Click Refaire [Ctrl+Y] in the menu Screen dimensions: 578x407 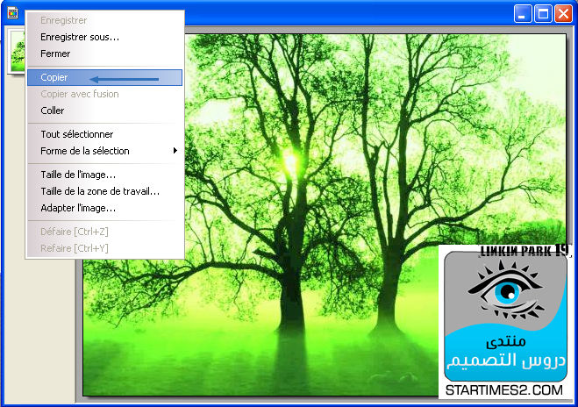[x=75, y=248]
